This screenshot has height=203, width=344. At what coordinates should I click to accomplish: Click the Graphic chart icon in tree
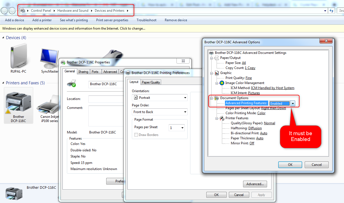point(217,73)
